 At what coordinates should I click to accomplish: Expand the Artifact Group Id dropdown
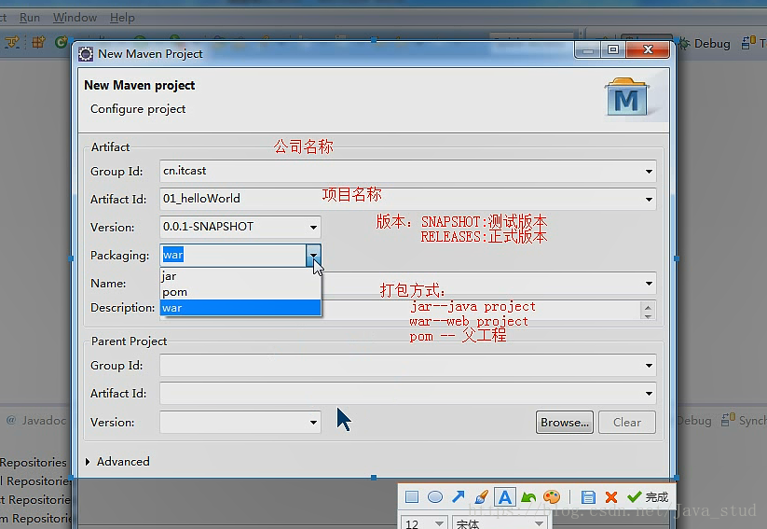[x=649, y=172]
